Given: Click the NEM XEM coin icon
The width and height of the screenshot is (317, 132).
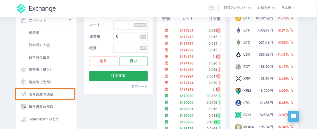Looking at the screenshot, I should point(238,91).
